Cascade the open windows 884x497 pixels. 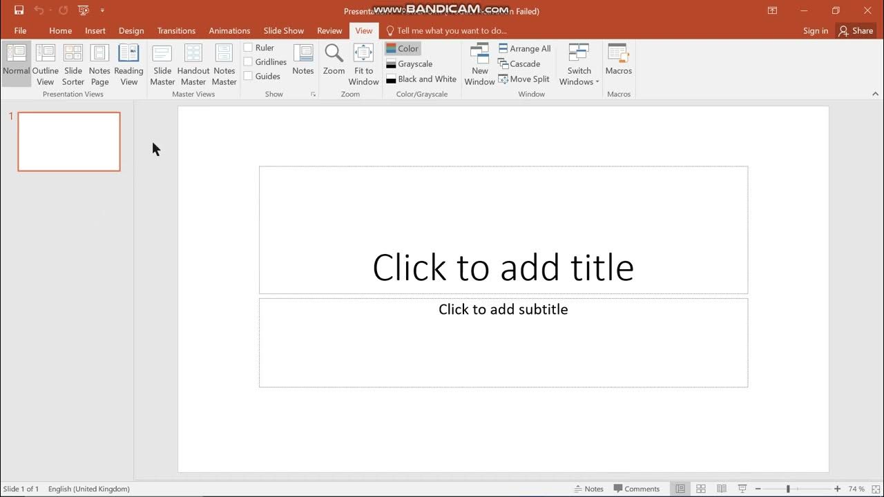tap(519, 64)
